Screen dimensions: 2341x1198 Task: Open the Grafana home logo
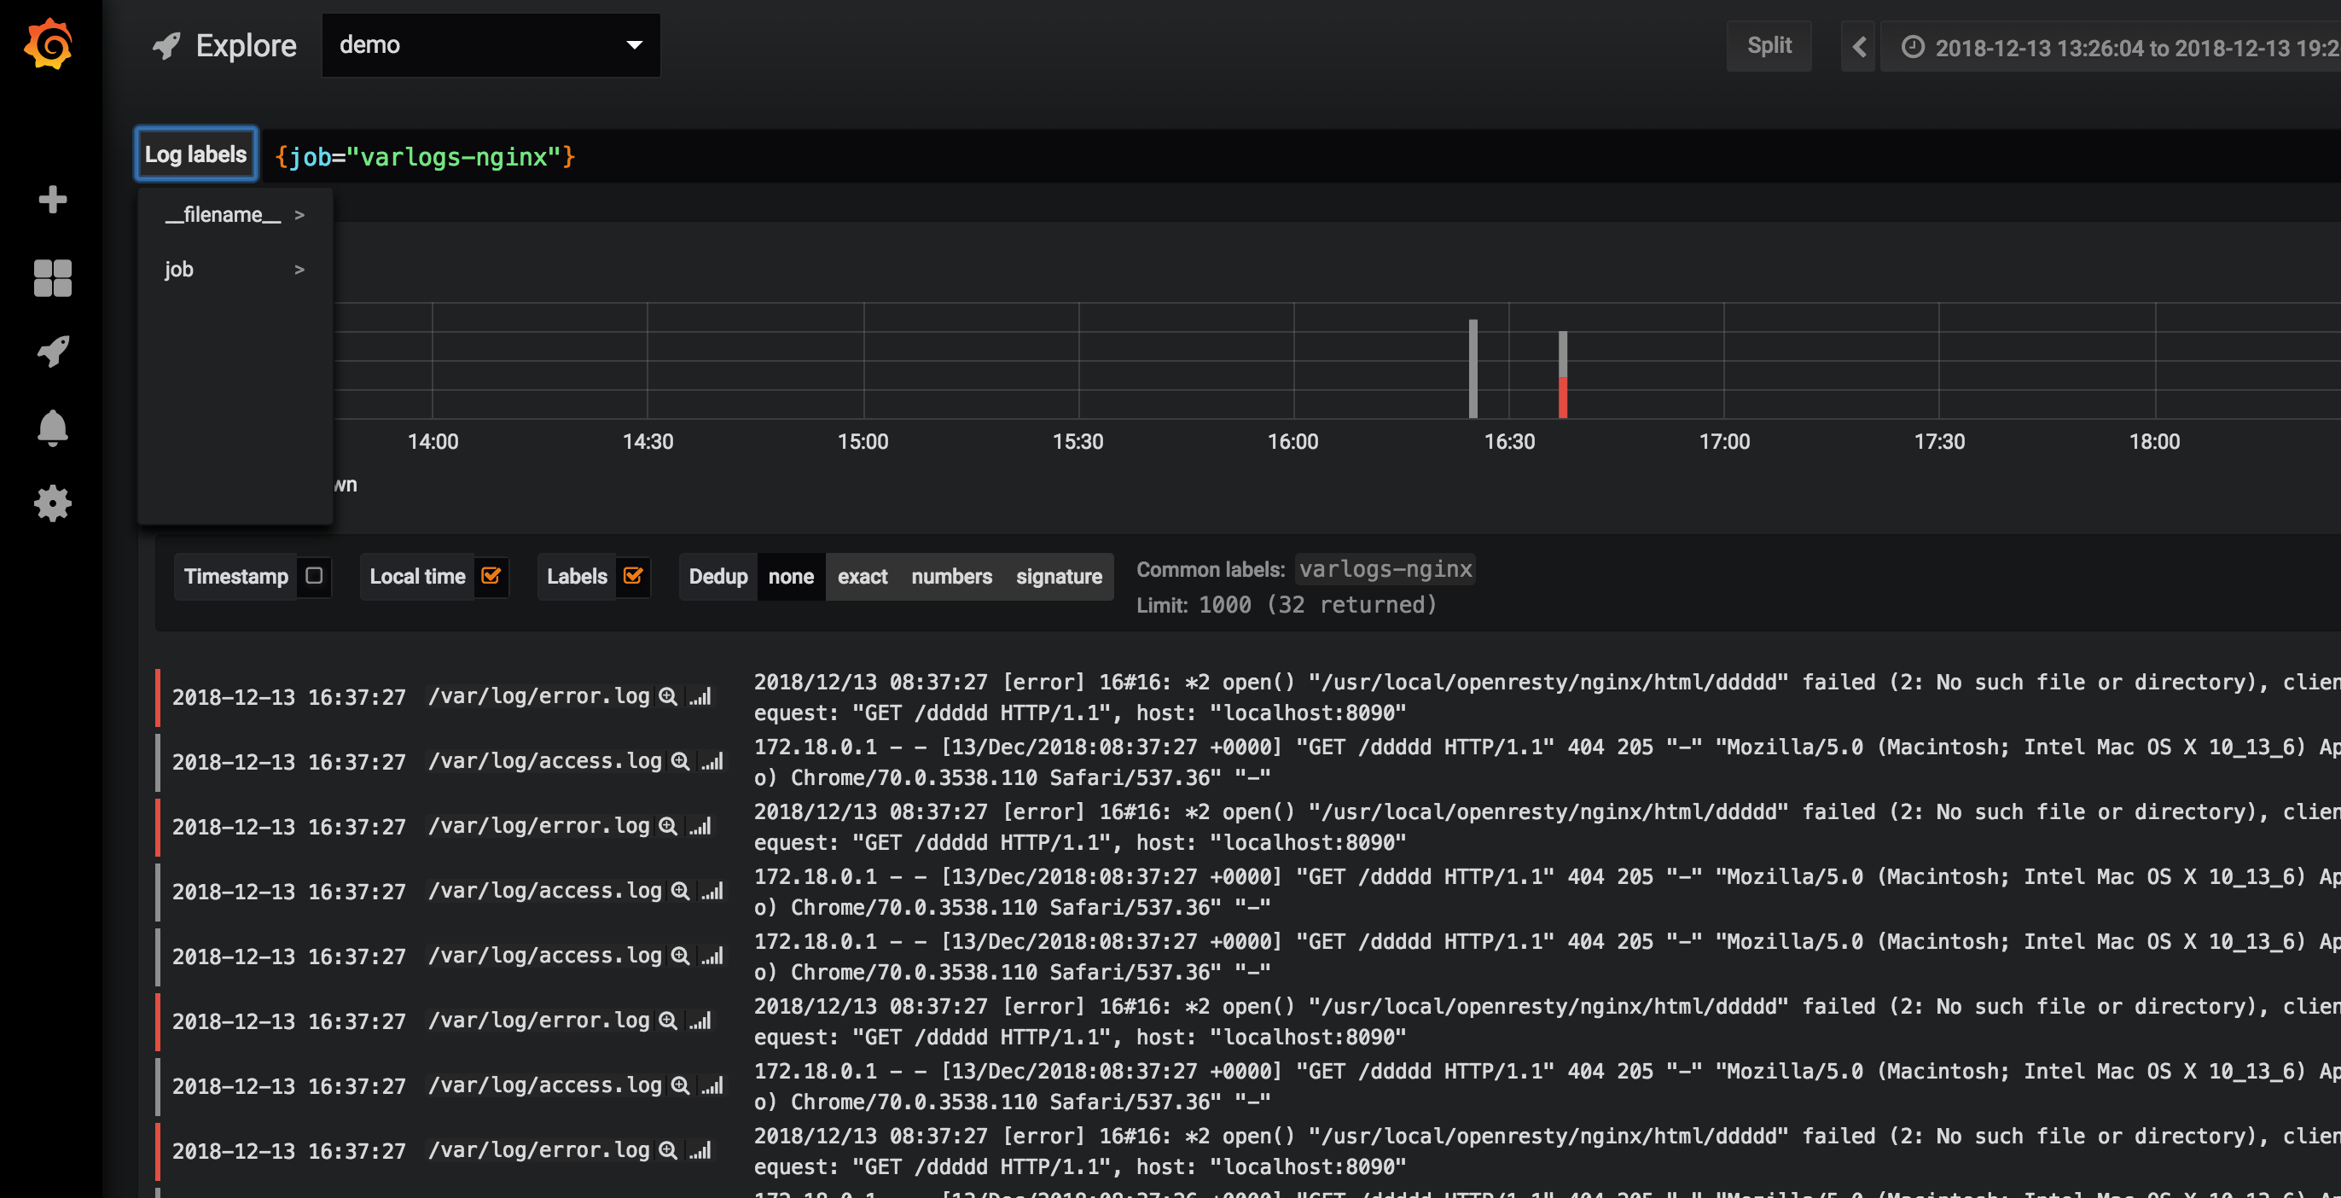tap(49, 44)
